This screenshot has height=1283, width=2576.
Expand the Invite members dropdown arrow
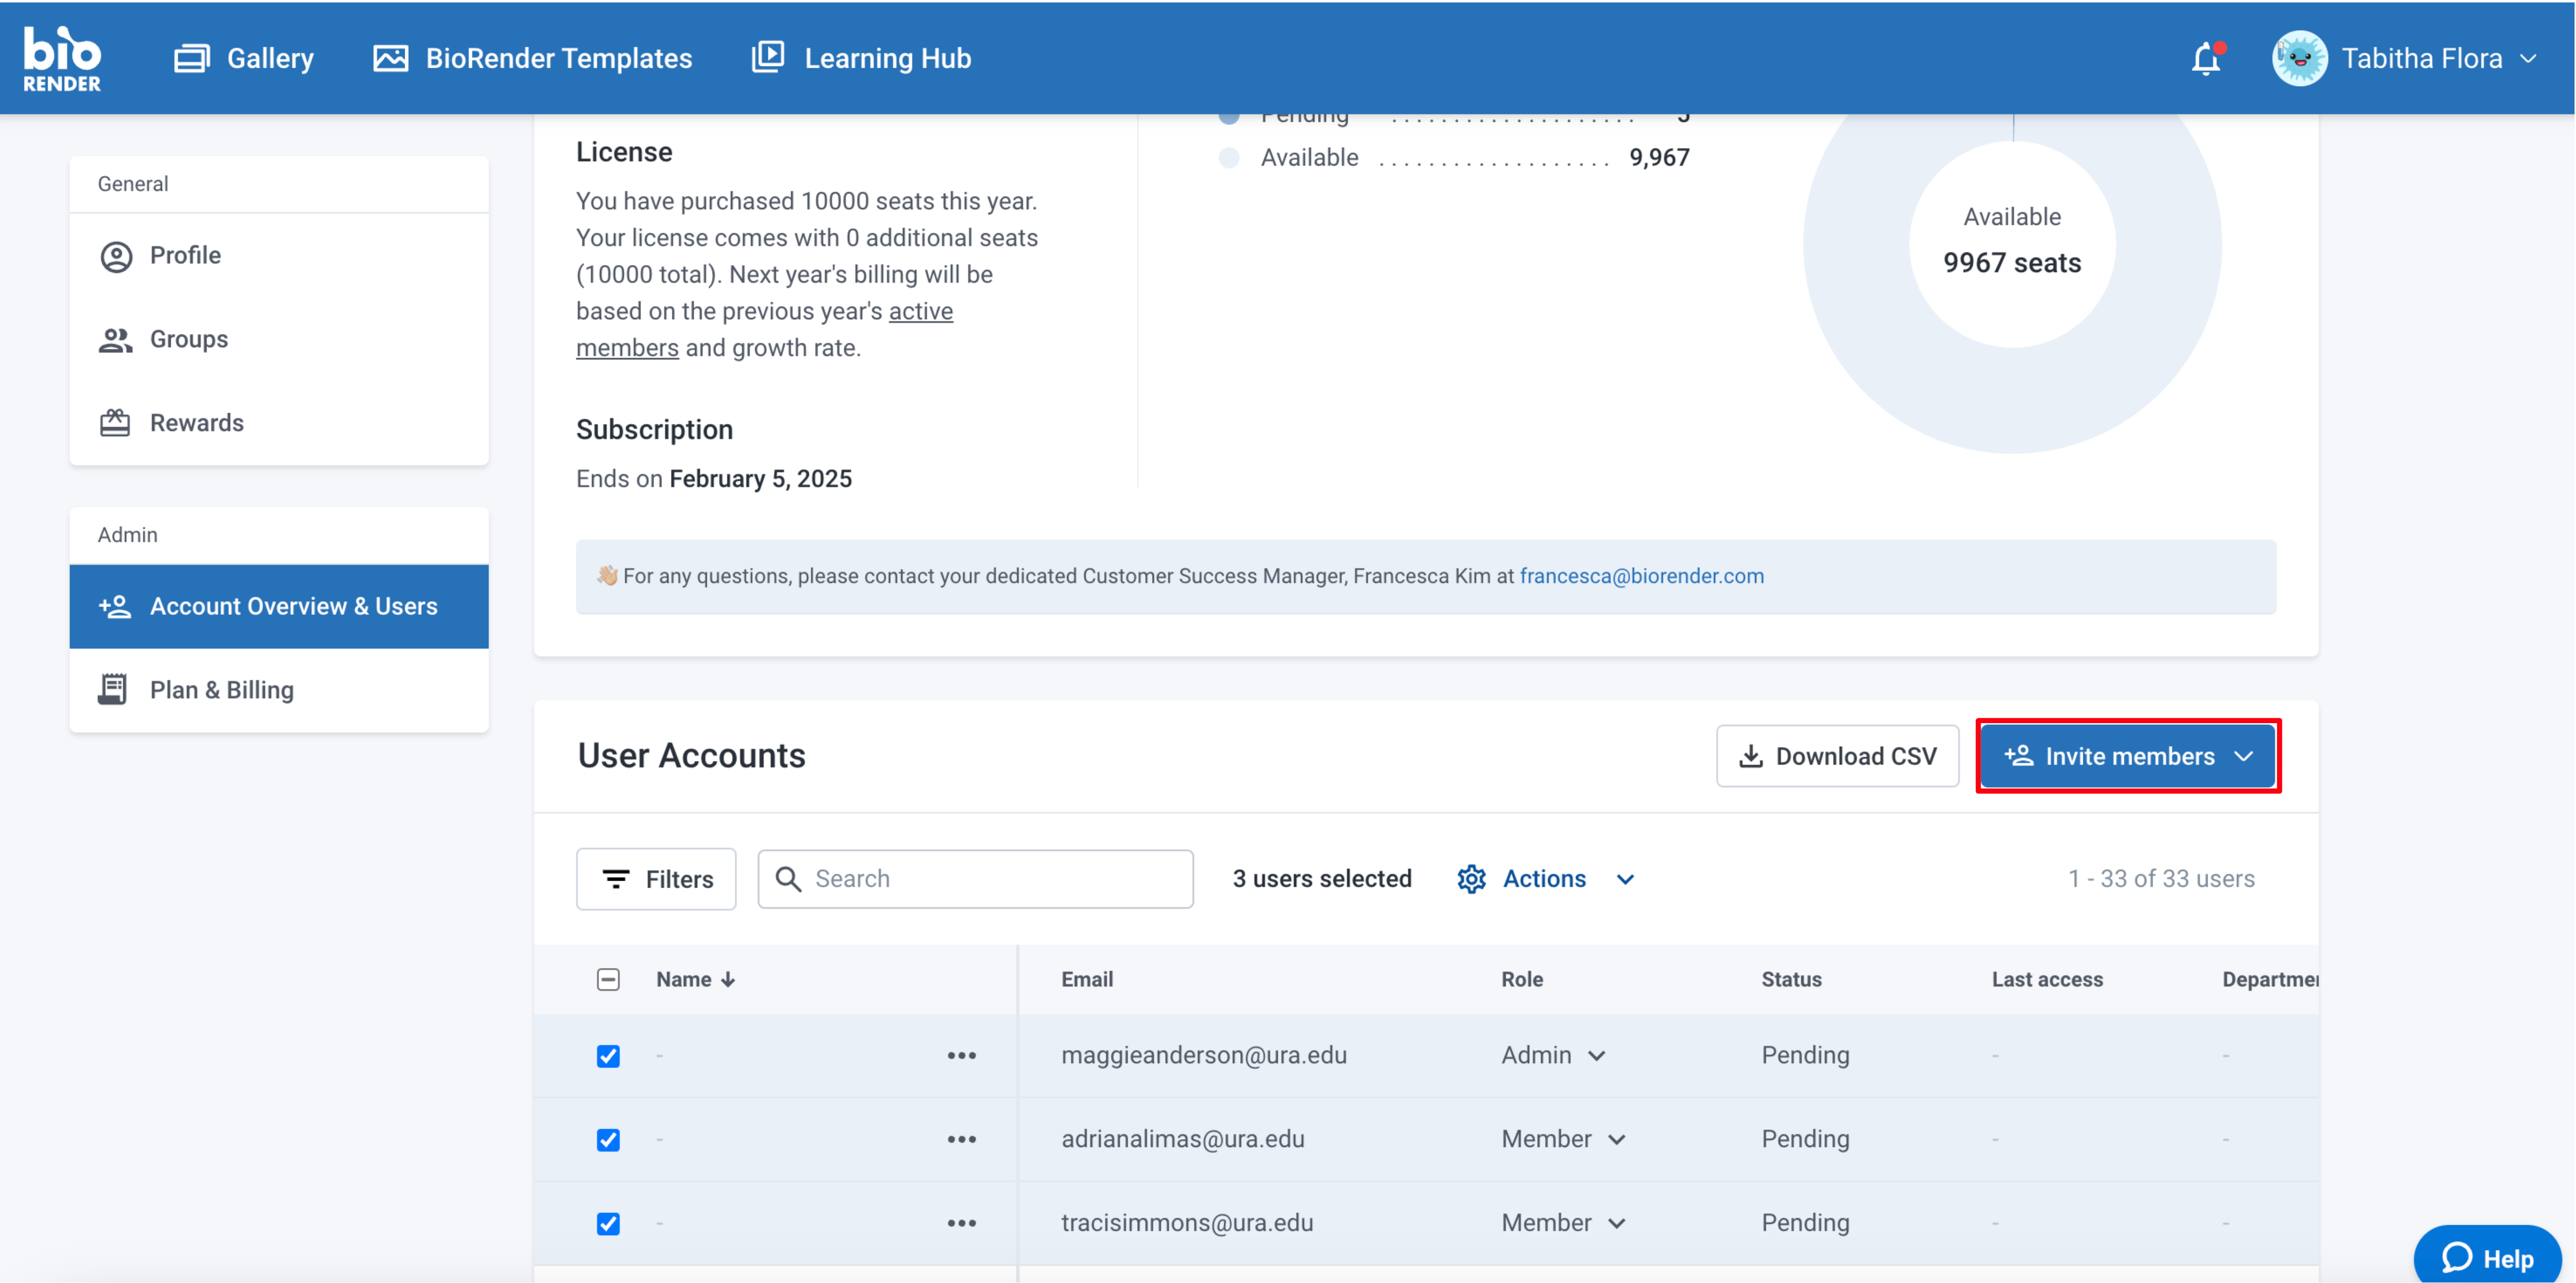tap(2243, 757)
